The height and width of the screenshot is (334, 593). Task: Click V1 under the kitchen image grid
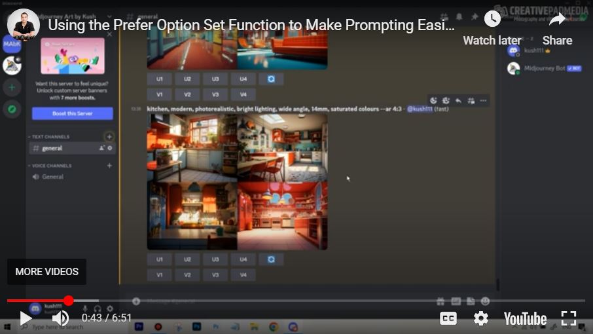[x=160, y=275]
